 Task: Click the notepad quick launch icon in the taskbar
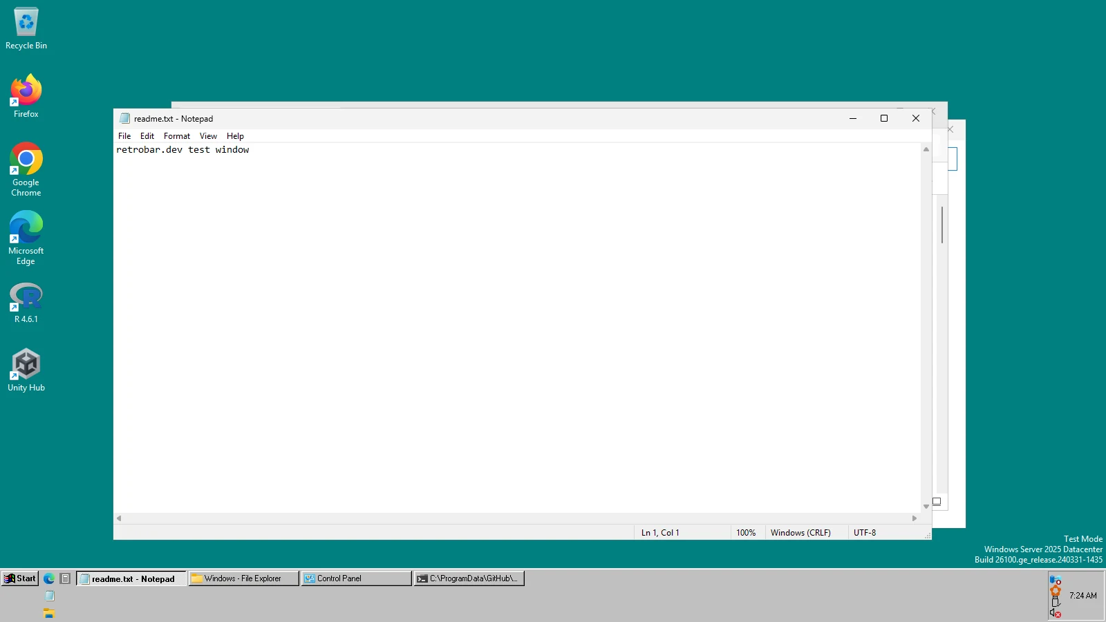[x=50, y=596]
